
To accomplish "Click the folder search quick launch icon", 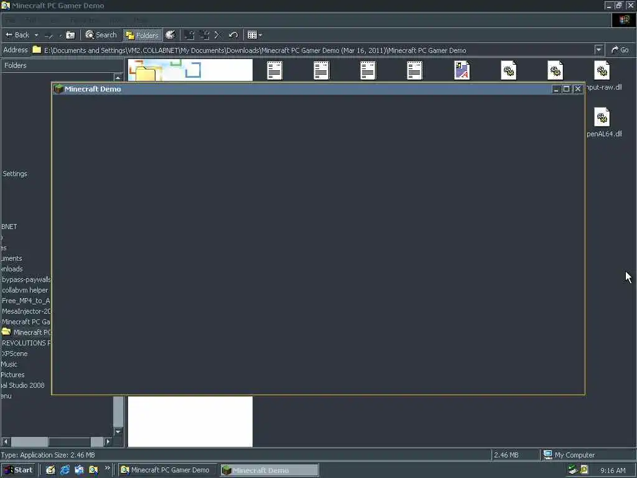I will 93,470.
